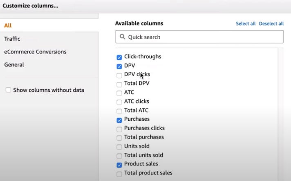This screenshot has width=291, height=181.
Task: Enable the DPV clicks column checkbox
Action: (119, 75)
